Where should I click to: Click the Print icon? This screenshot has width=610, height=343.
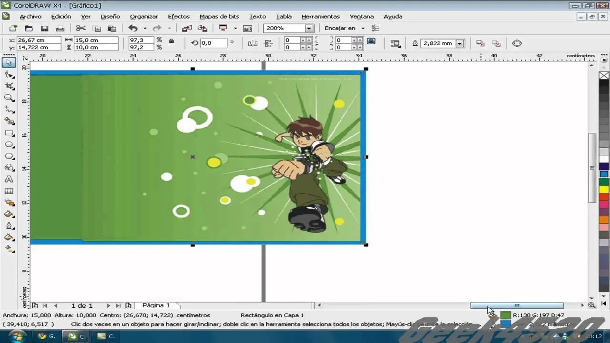[x=60, y=29]
